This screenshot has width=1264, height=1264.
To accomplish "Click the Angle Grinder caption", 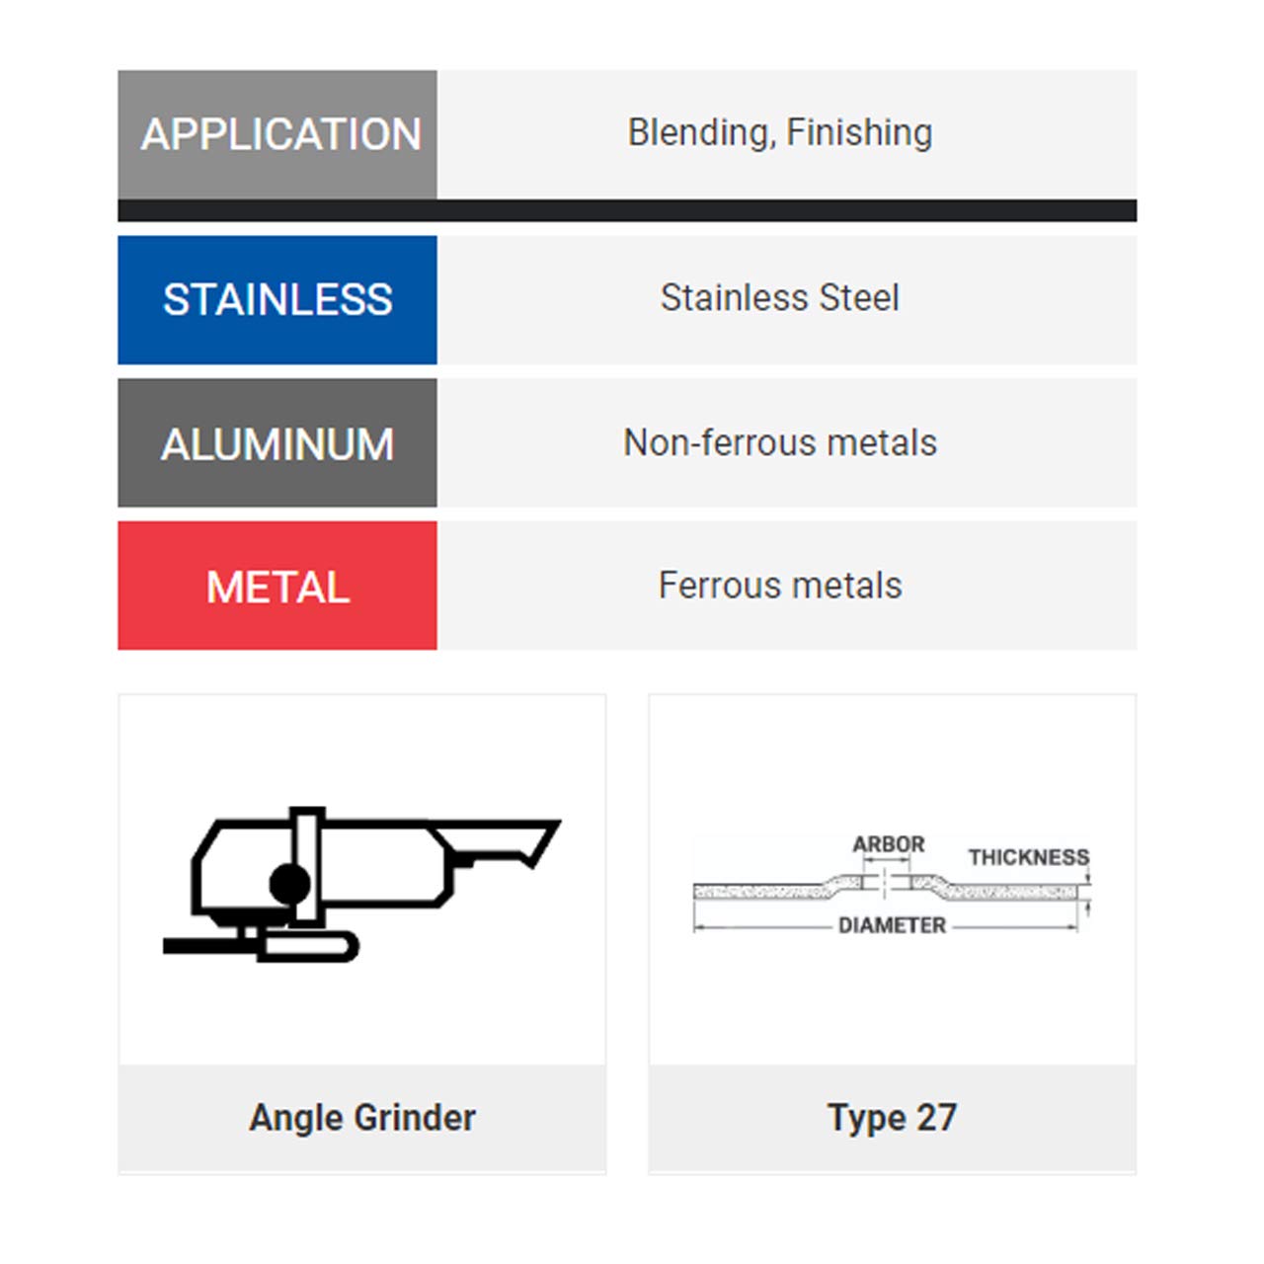I will tap(362, 1118).
